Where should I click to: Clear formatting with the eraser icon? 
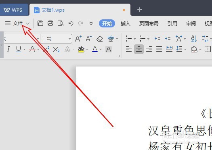[100, 39]
